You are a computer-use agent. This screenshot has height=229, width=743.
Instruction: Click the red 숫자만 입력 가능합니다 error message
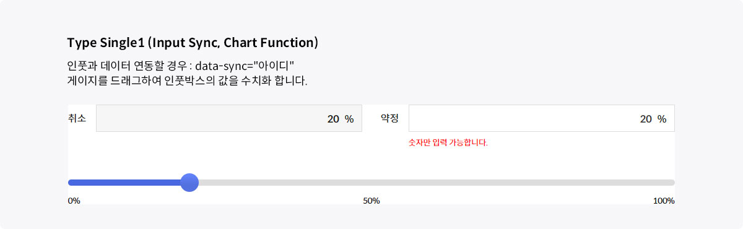tap(448, 142)
